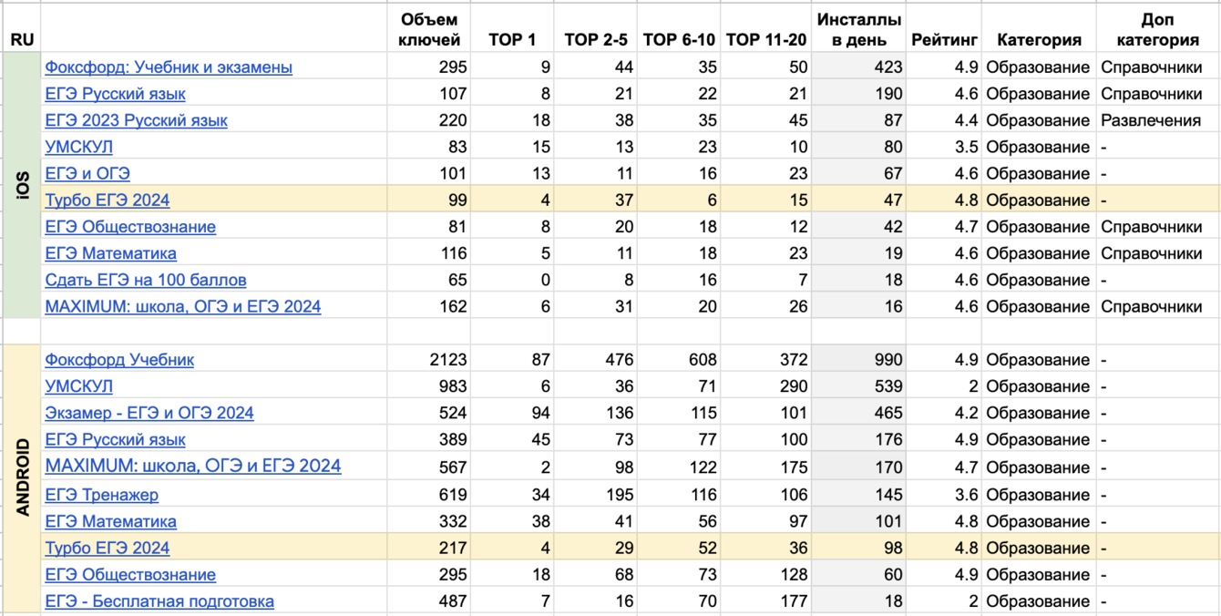
Task: Click the Доп категория header cell
Action: (1157, 29)
